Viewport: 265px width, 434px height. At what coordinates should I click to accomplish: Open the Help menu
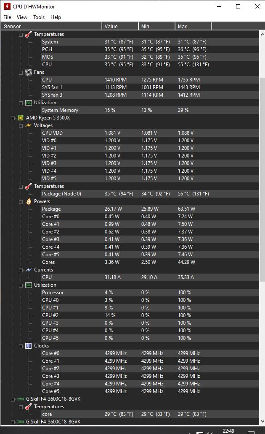click(56, 17)
